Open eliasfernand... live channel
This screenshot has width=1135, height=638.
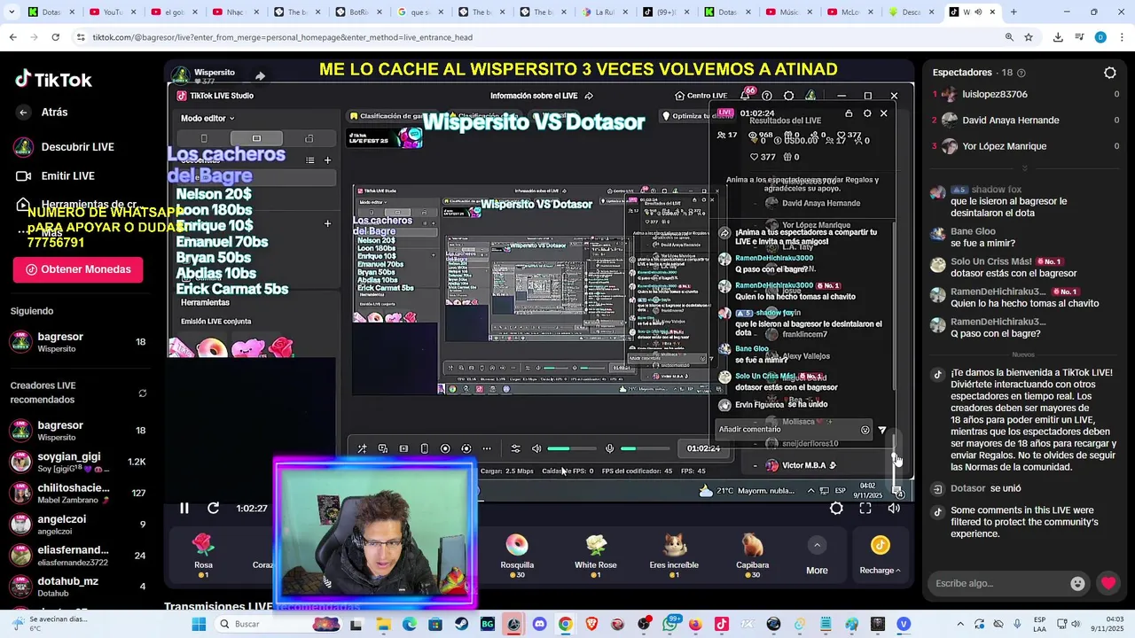click(x=78, y=556)
